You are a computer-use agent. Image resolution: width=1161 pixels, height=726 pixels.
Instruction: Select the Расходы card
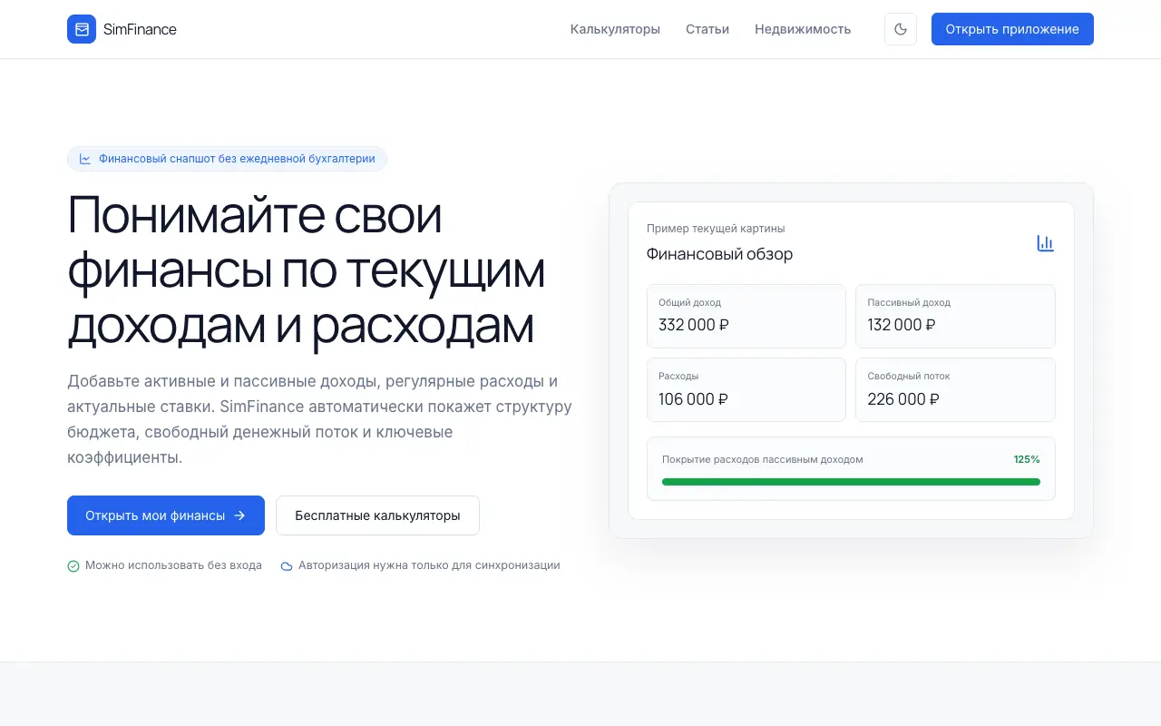746,389
